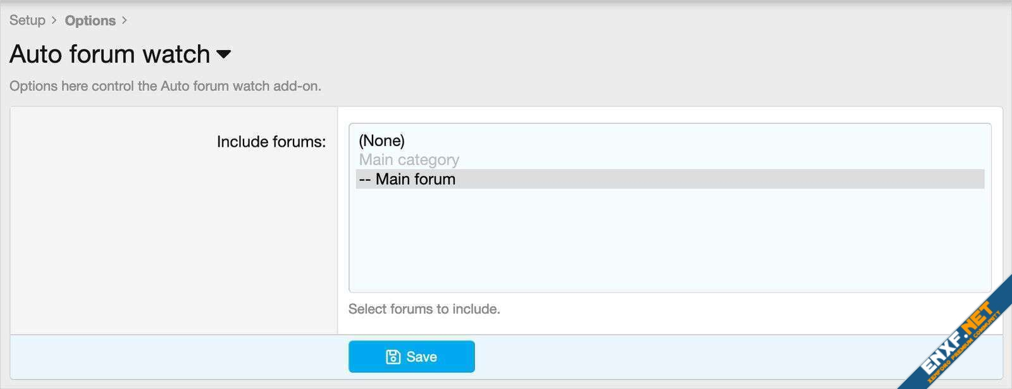Open the Auto forum watch heading menu
Screen dimensions: 1012x389
pos(109,54)
